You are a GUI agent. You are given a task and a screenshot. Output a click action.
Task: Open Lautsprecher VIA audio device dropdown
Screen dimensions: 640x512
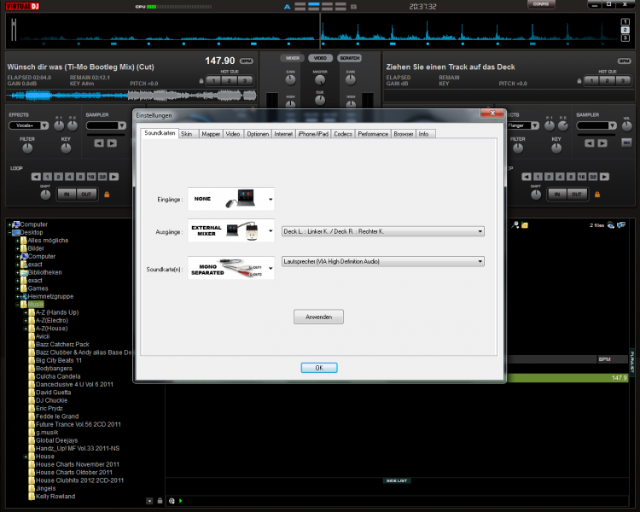pyautogui.click(x=383, y=261)
